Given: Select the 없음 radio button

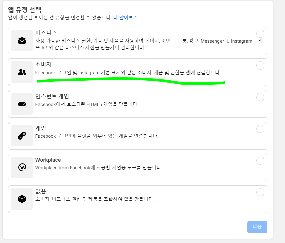Looking at the screenshot, I should pyautogui.click(x=260, y=192).
